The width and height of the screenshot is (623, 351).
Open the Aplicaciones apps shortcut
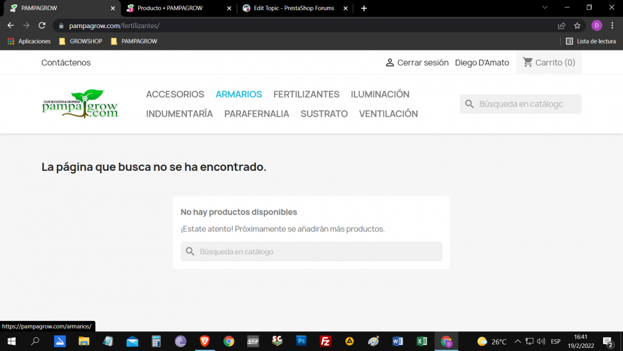pyautogui.click(x=29, y=41)
